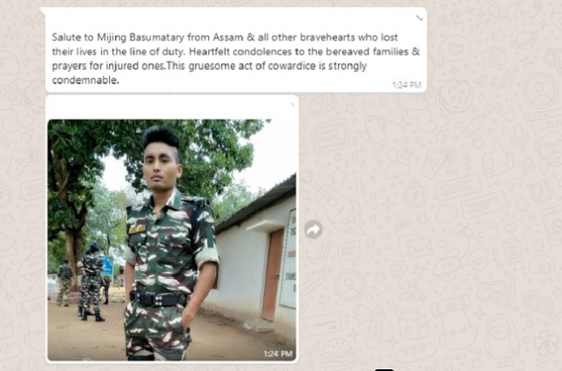Open the text message's dropdown chevron
The image size is (562, 371).
419,18
